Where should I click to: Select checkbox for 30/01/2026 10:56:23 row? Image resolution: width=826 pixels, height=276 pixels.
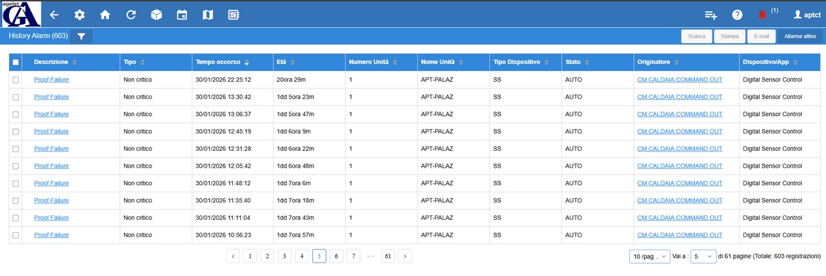(15, 235)
